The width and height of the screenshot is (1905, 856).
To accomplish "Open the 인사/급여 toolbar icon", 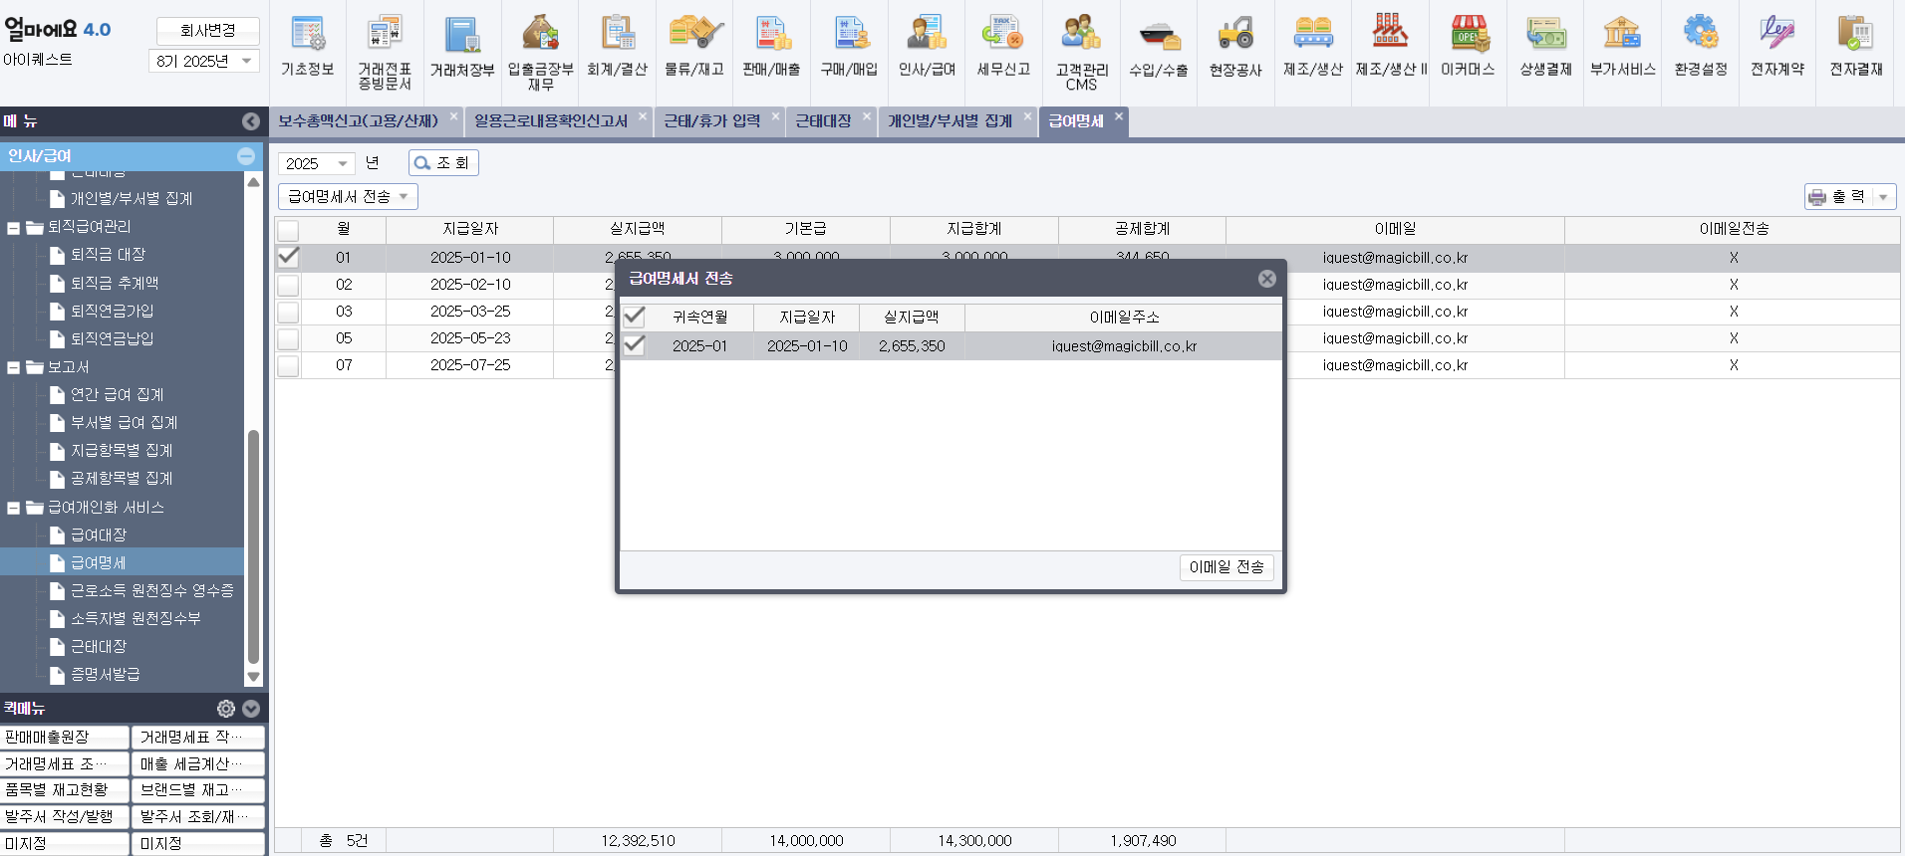I will tap(928, 46).
